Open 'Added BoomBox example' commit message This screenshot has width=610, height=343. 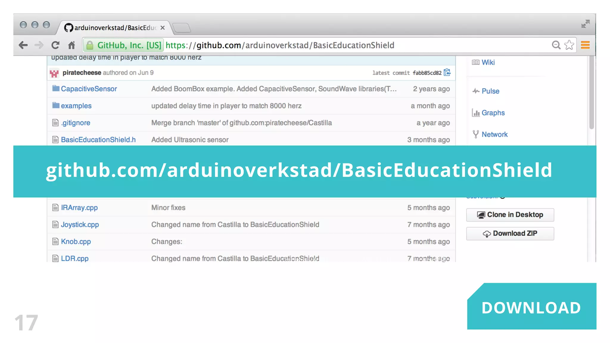pyautogui.click(x=274, y=89)
